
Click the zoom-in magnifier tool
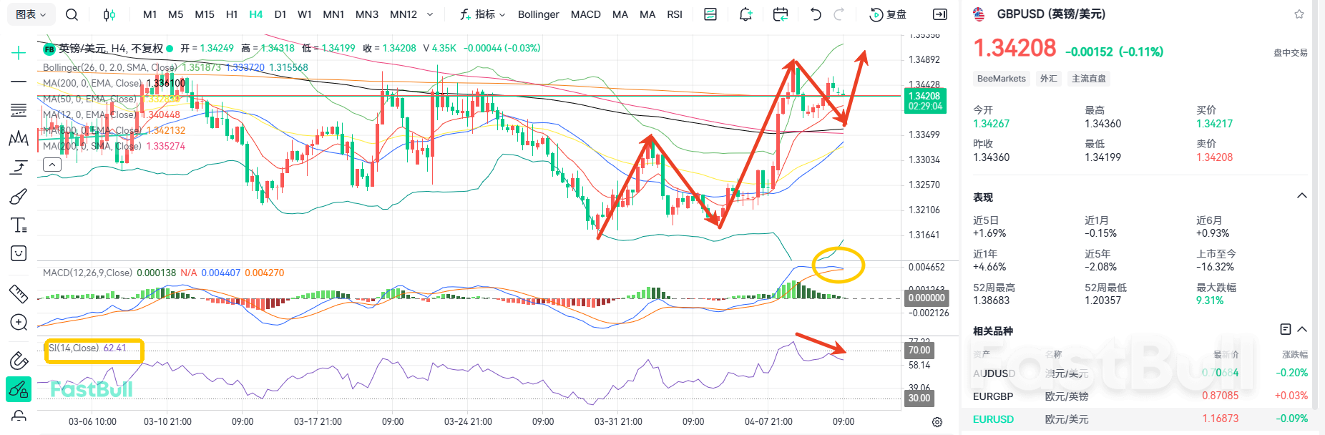[19, 323]
